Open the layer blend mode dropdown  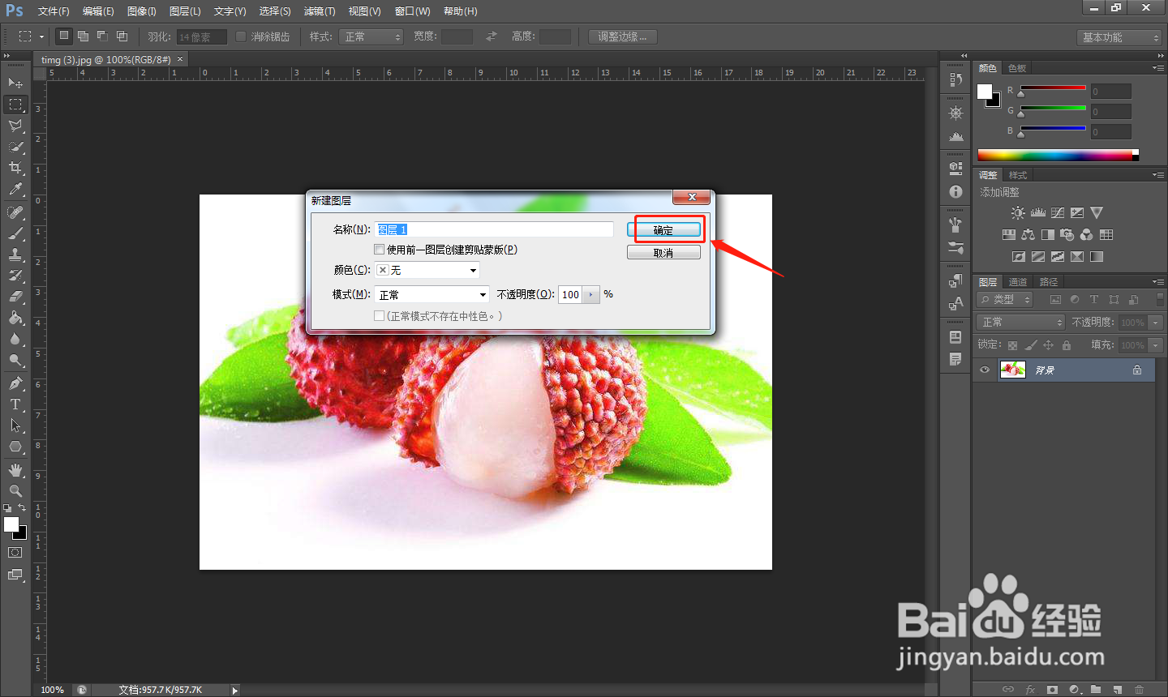coord(1020,322)
